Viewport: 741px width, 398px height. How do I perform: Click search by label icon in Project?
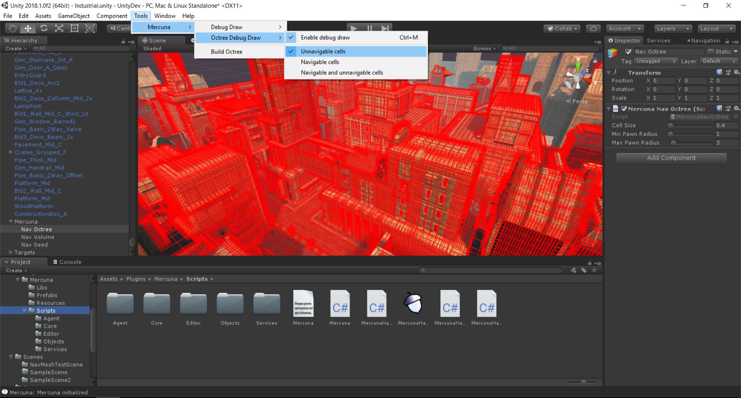click(584, 270)
